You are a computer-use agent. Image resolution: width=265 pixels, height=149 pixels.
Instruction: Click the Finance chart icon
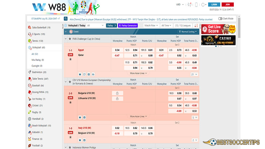29,139
